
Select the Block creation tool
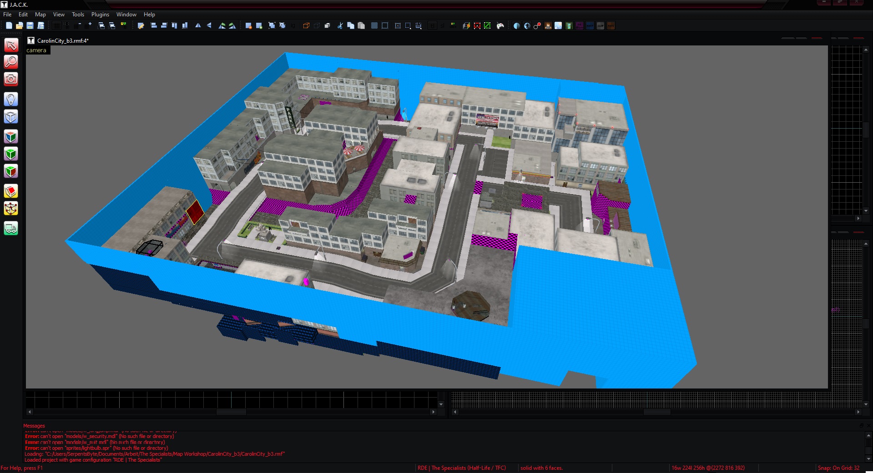[11, 117]
